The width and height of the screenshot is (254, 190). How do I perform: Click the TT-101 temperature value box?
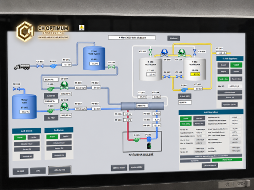click(x=142, y=97)
